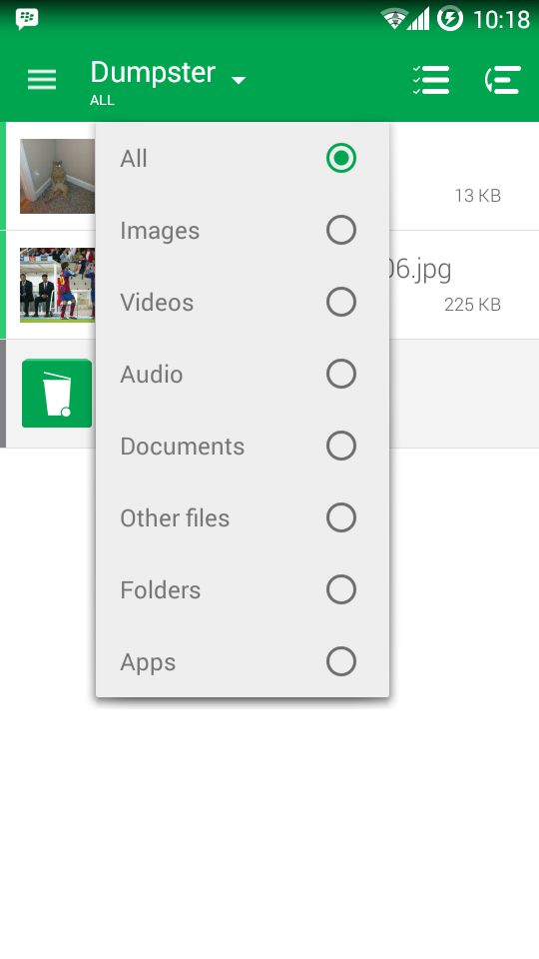Screen dimensions: 539x959
Task: Select the All radio button
Action: (341, 159)
